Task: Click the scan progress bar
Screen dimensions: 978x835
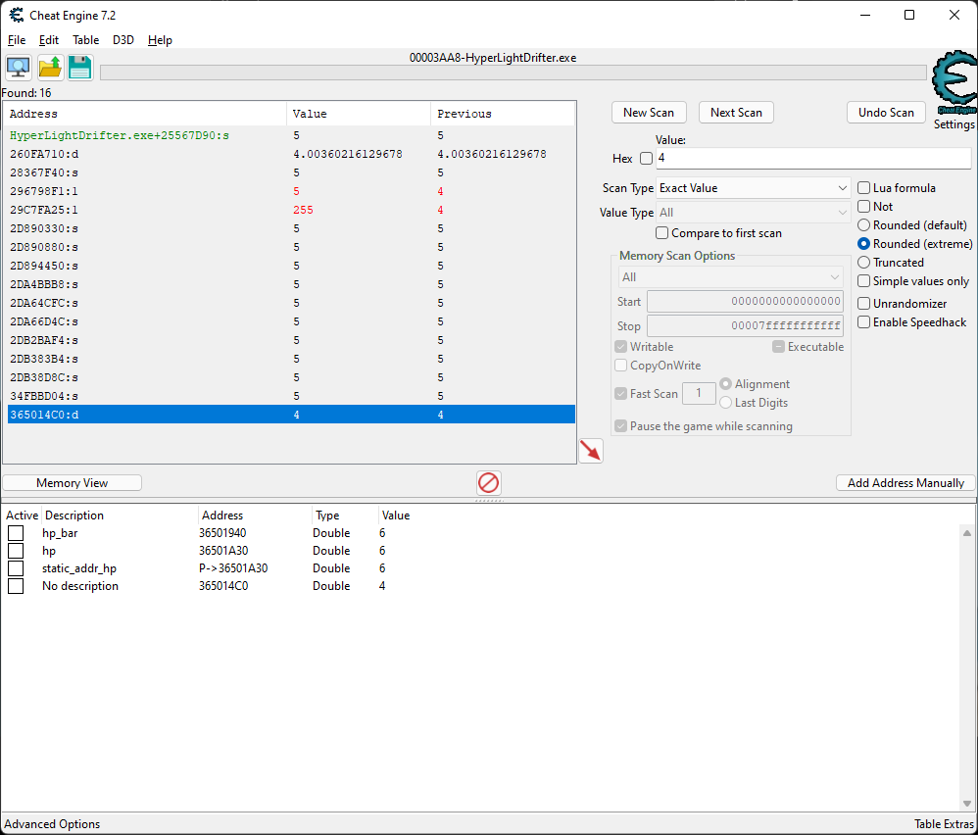Action: click(x=513, y=73)
